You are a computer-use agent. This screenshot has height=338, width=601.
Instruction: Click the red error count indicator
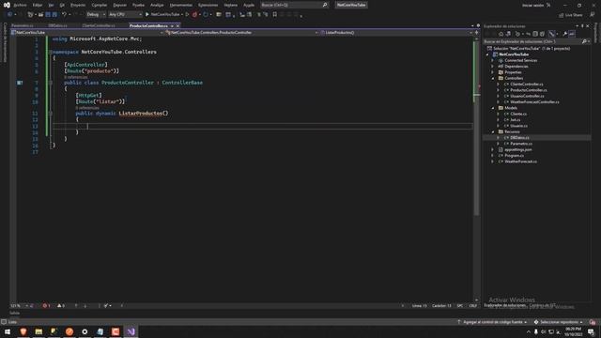coord(46,306)
